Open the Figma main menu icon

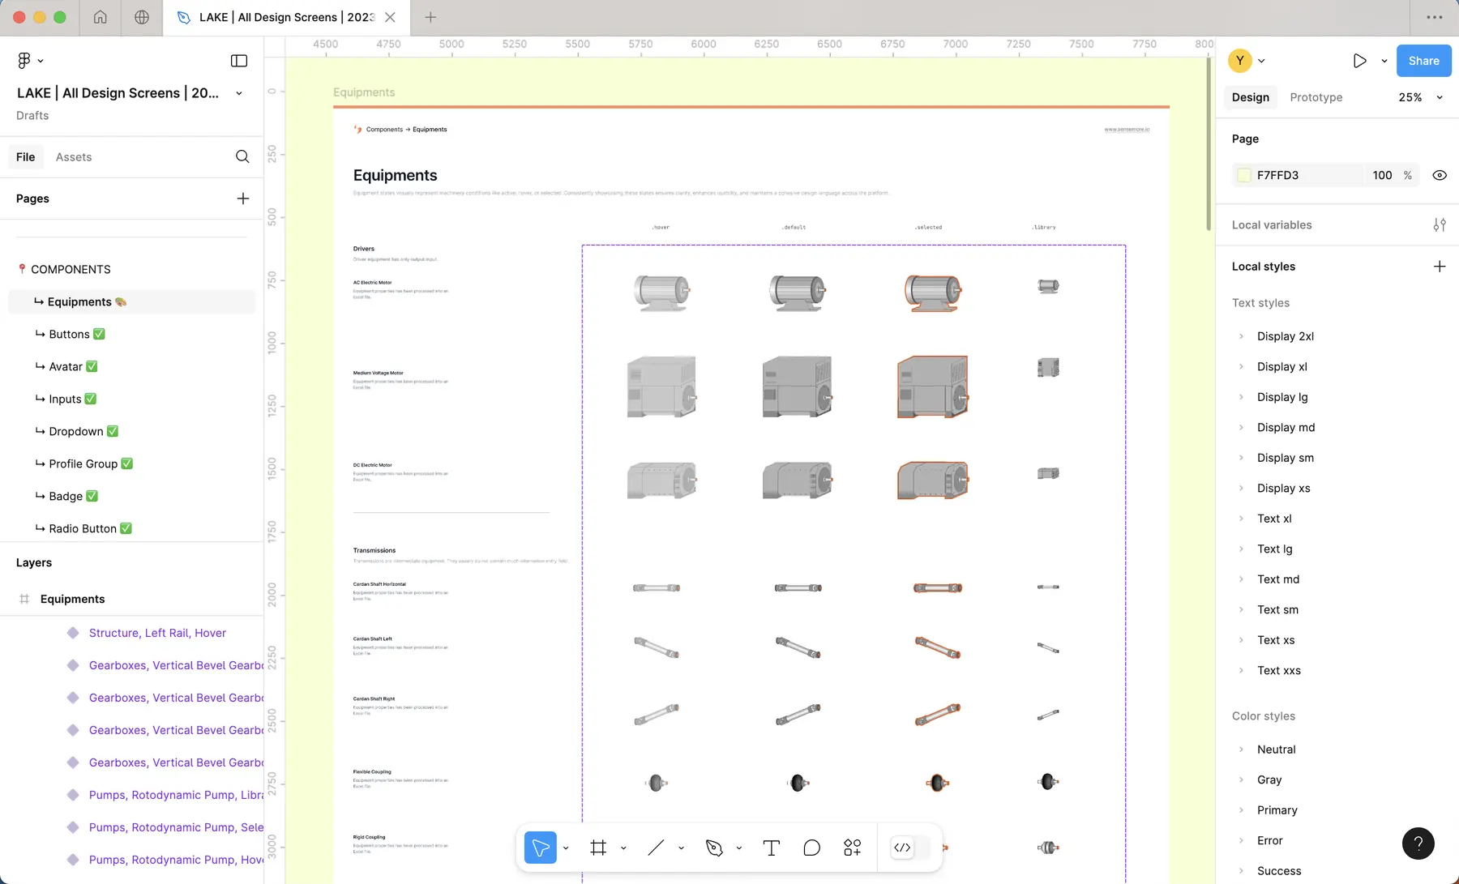point(24,61)
